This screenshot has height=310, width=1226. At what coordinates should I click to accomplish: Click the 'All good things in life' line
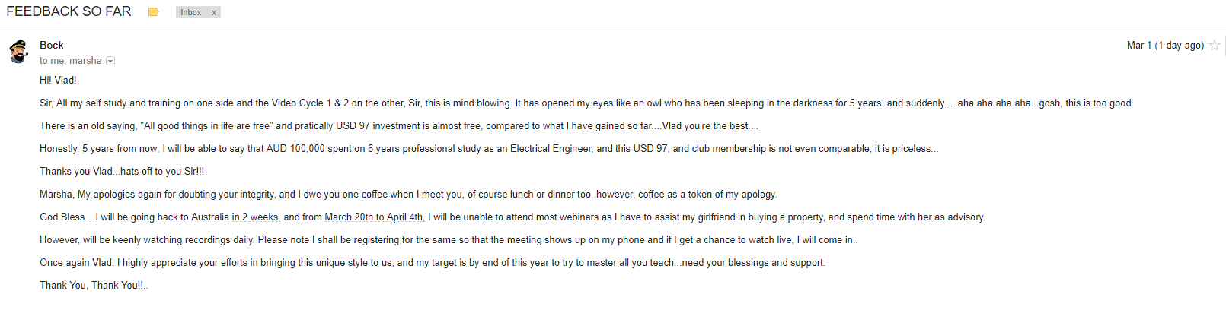399,125
